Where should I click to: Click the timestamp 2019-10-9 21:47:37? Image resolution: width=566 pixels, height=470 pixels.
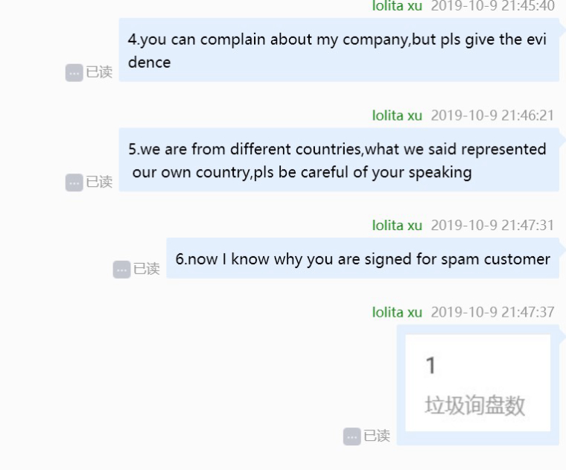(492, 312)
